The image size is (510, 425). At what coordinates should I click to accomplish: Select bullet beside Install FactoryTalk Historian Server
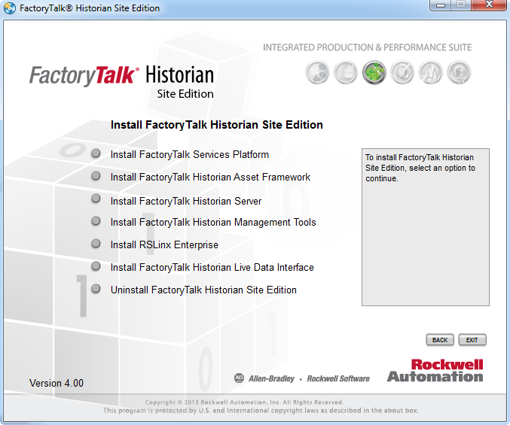point(96,199)
